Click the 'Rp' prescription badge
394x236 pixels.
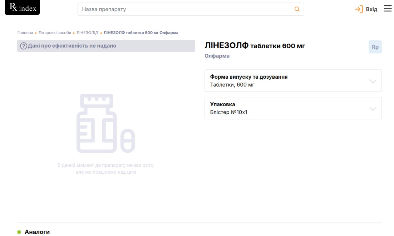[x=375, y=47]
